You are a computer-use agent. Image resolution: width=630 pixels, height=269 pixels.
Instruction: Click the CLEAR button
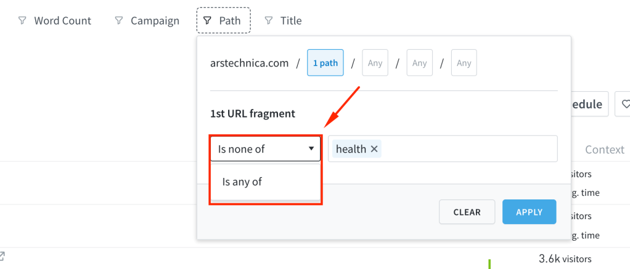point(467,212)
